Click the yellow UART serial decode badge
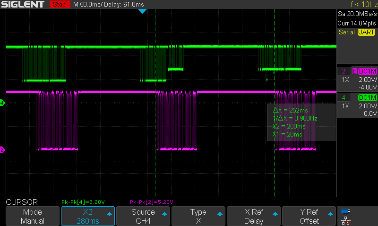Viewport: 378px width, 226px height. (x=366, y=32)
